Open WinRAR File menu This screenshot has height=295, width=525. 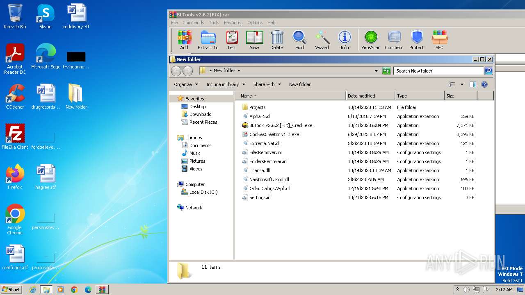(174, 23)
